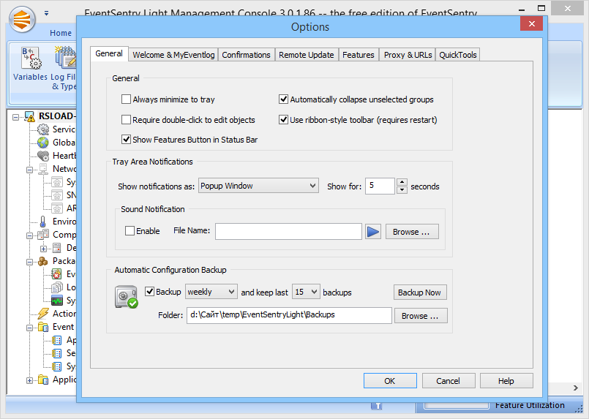Image resolution: width=589 pixels, height=419 pixels.
Task: Select the Heartbeat heart icon in tree
Action: point(43,156)
